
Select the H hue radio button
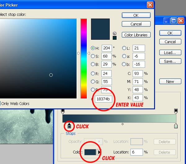[x=93, y=48]
